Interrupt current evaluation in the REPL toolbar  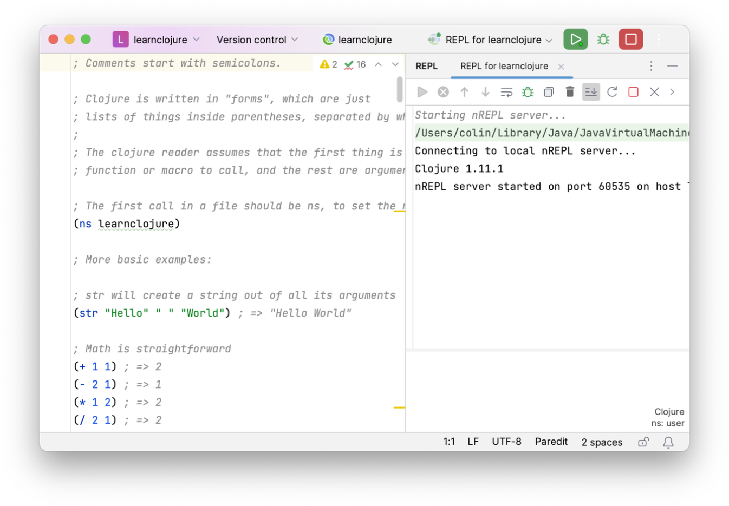pos(443,92)
